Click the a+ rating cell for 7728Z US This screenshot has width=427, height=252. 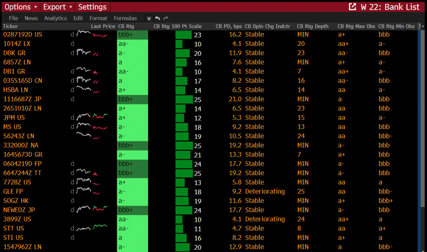coord(133,182)
